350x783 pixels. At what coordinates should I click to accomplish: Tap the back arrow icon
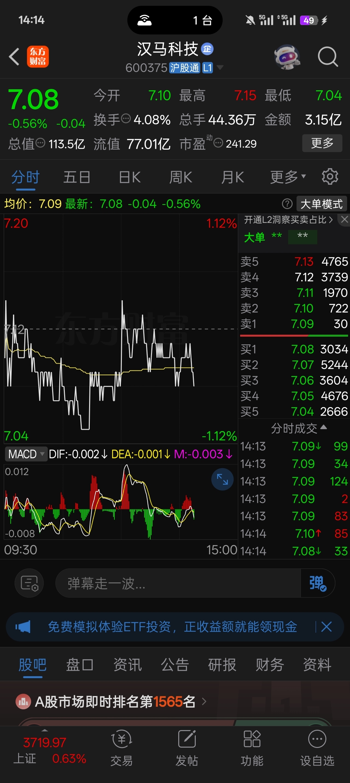tap(14, 56)
